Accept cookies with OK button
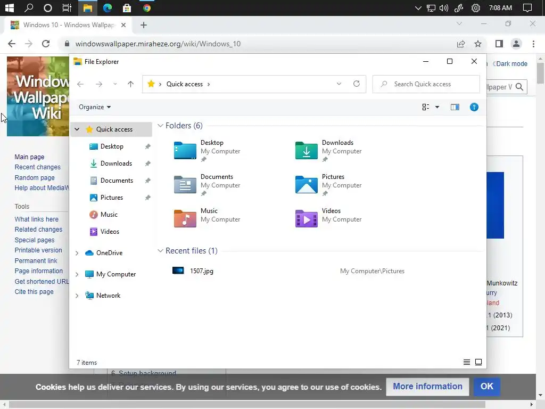This screenshot has height=409, width=545. 486,387
